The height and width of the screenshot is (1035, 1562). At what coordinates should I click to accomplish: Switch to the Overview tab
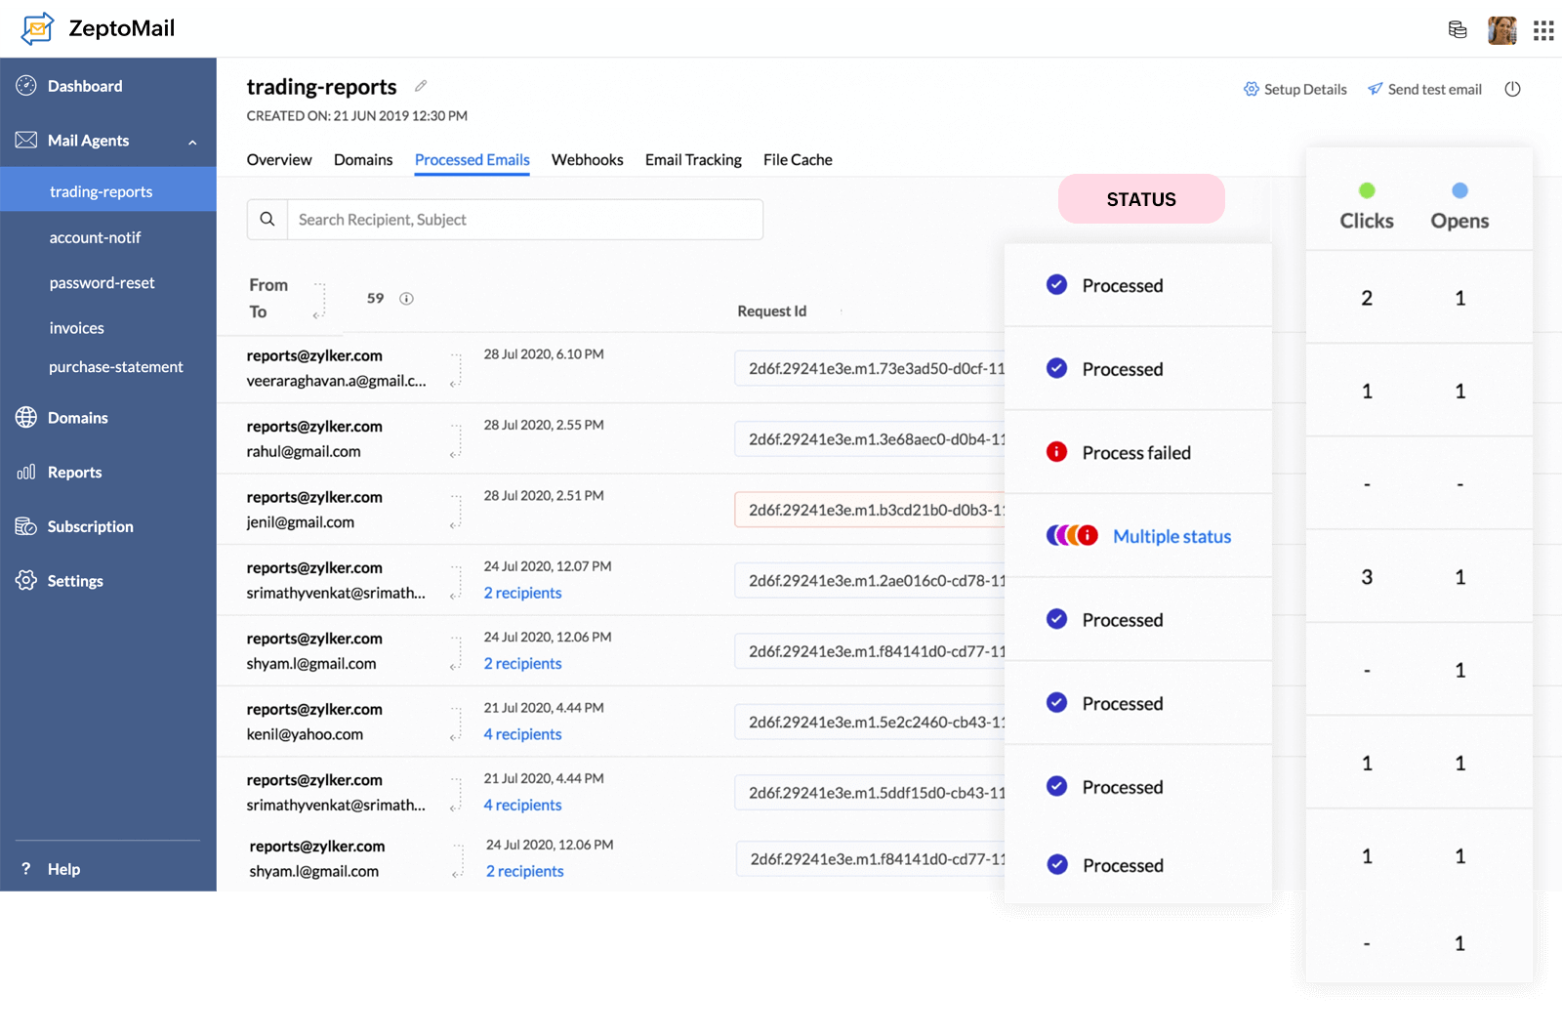tap(279, 160)
